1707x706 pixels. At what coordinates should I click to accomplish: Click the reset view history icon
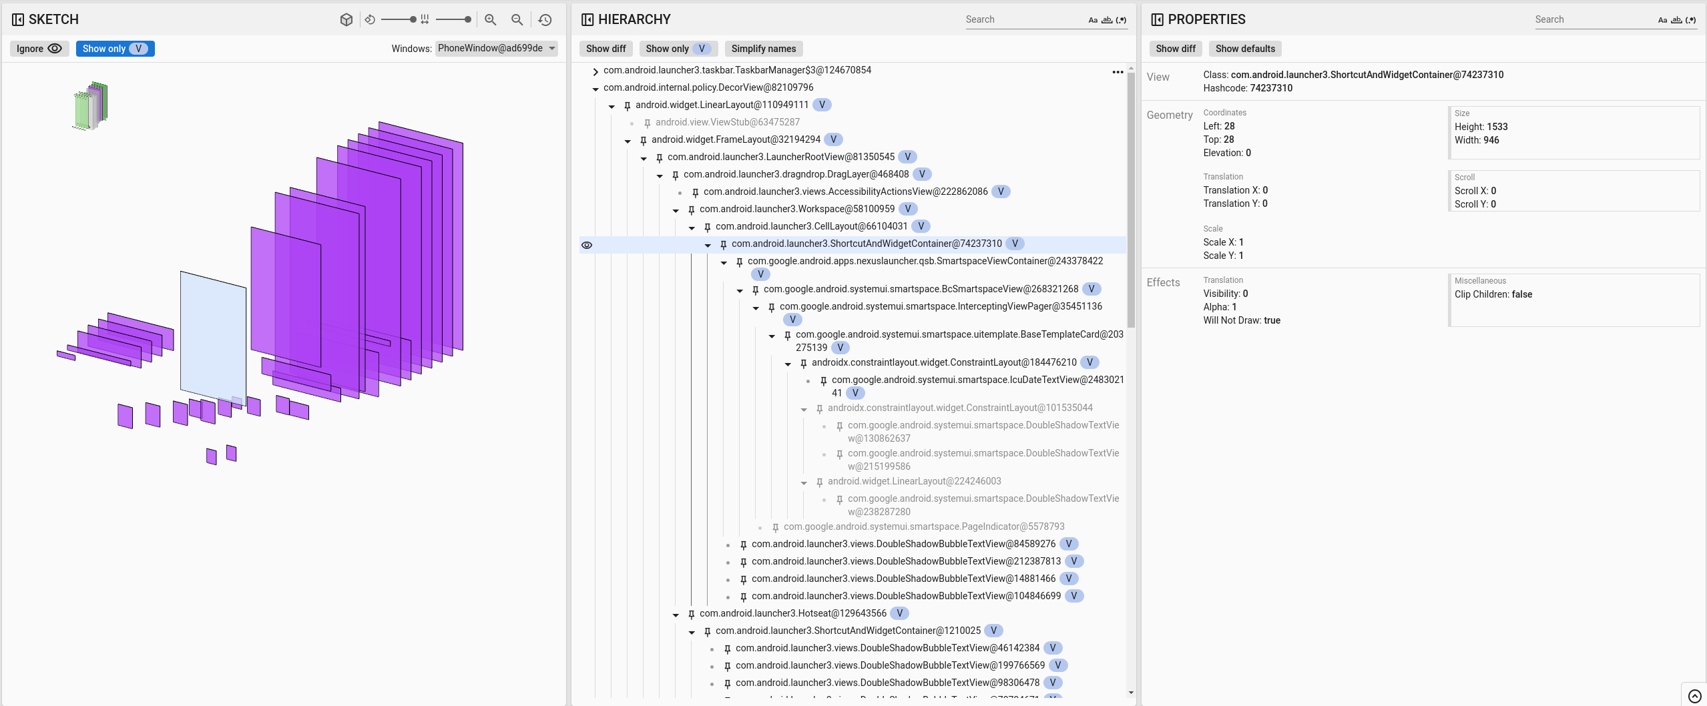[544, 19]
